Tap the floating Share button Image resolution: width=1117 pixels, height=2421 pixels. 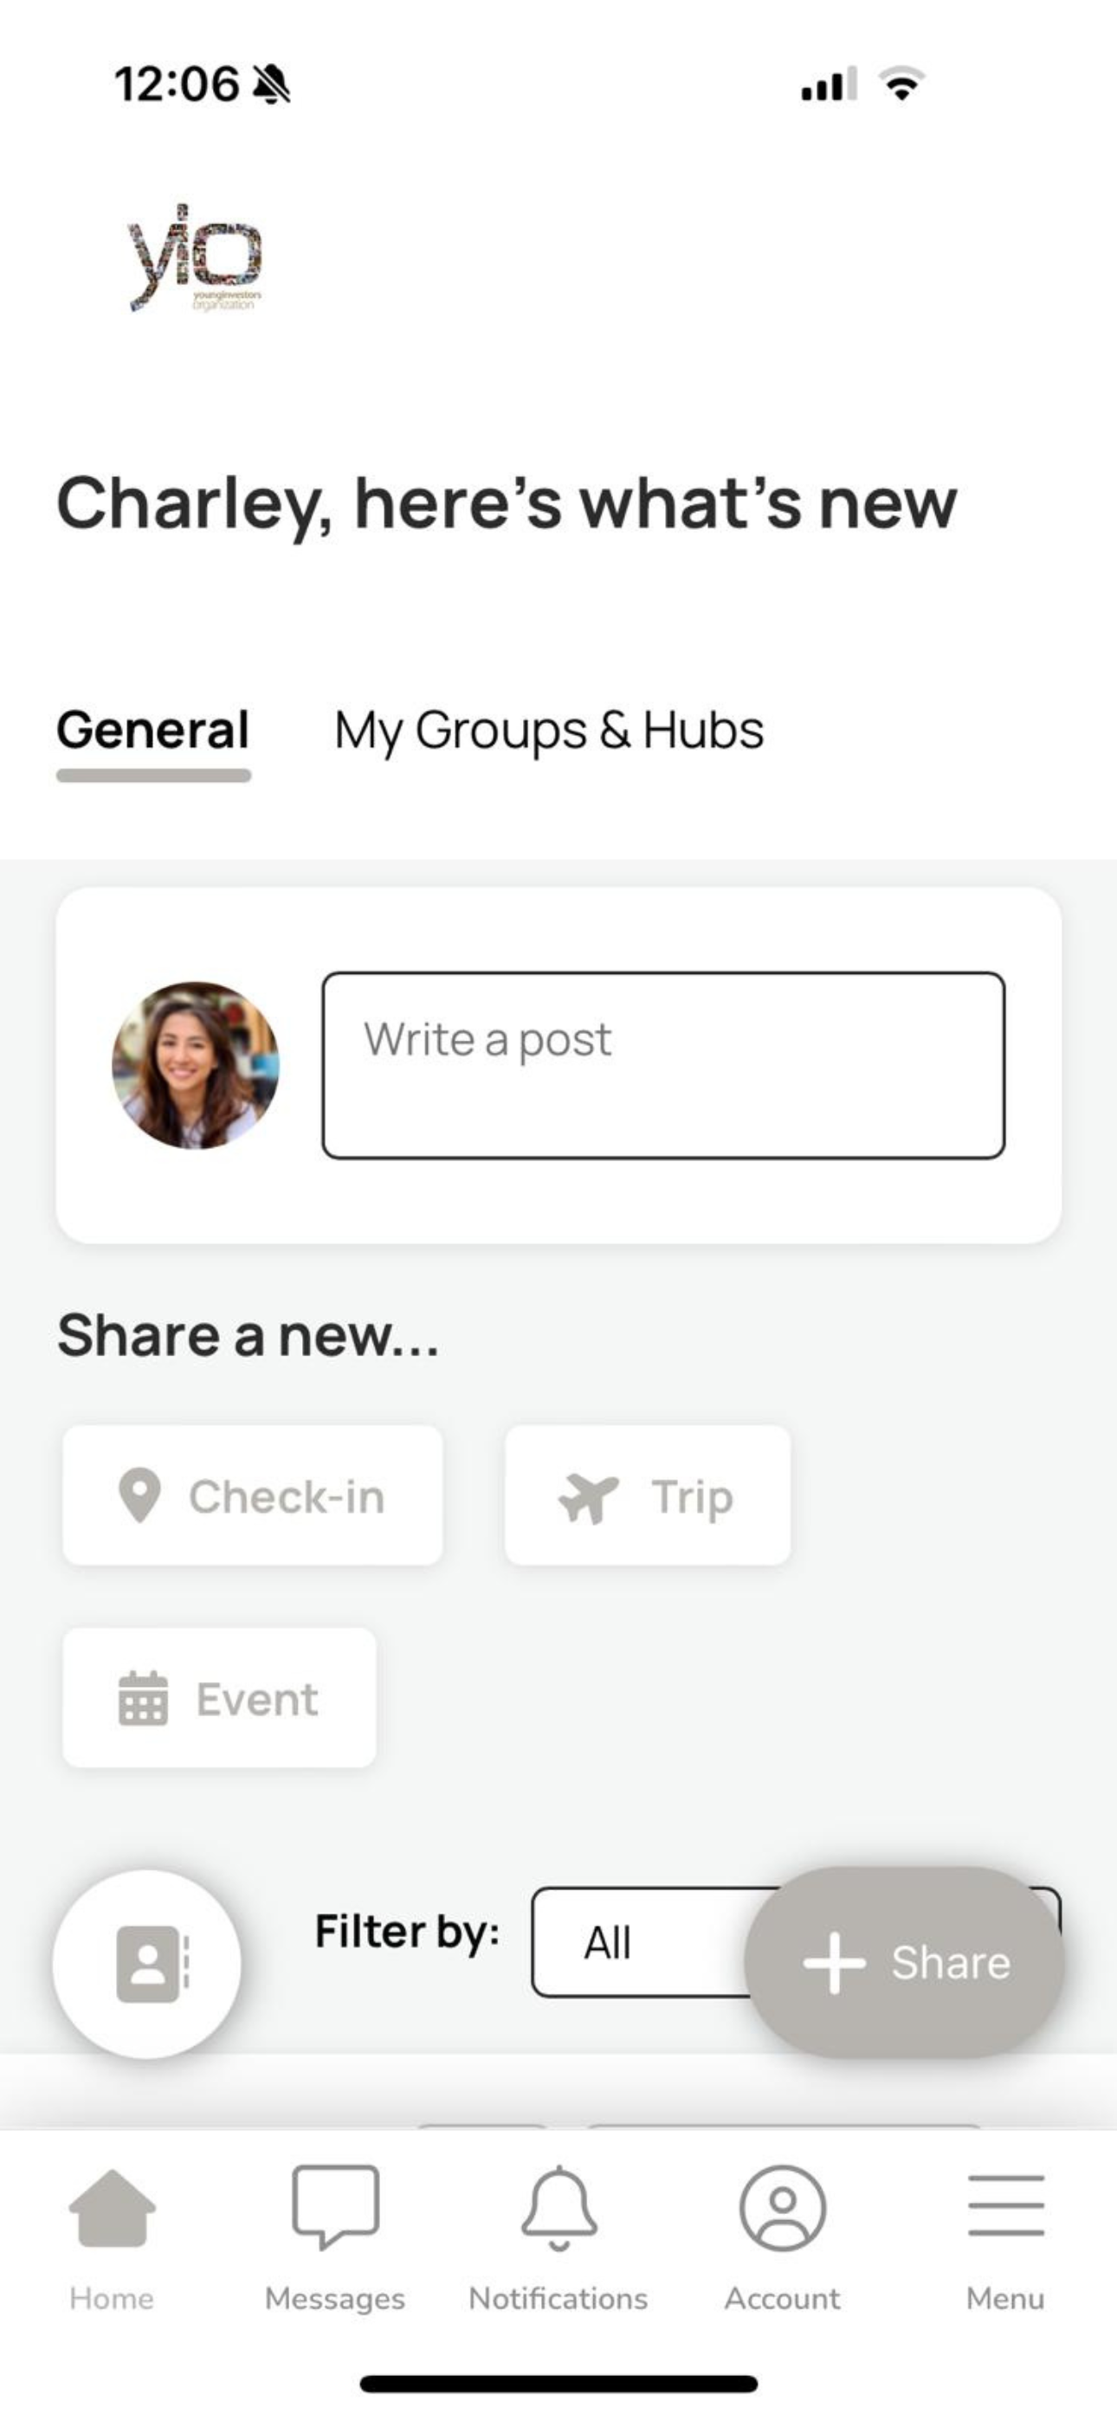(905, 1962)
